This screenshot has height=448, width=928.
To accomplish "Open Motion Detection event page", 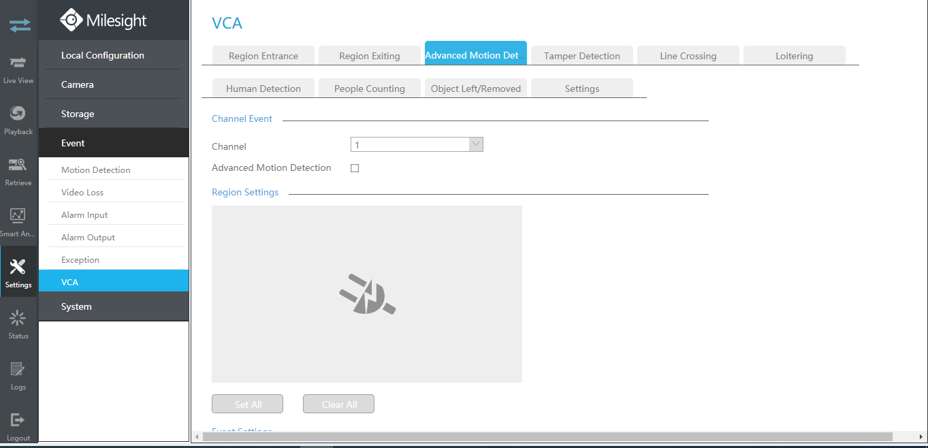I will coord(114,170).
